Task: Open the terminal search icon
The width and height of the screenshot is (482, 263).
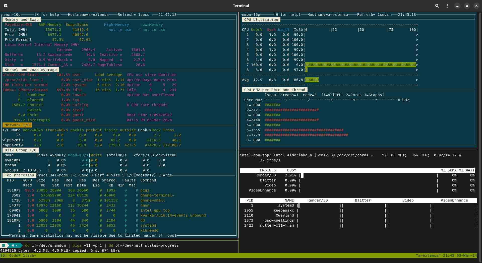Action: point(437,6)
